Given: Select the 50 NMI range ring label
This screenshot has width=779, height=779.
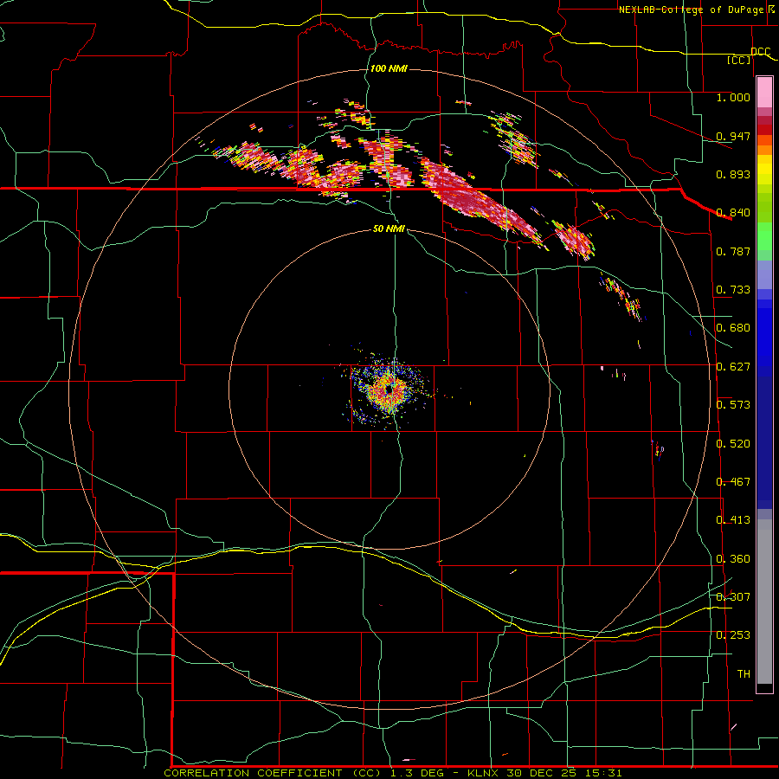Looking at the screenshot, I should tap(389, 229).
